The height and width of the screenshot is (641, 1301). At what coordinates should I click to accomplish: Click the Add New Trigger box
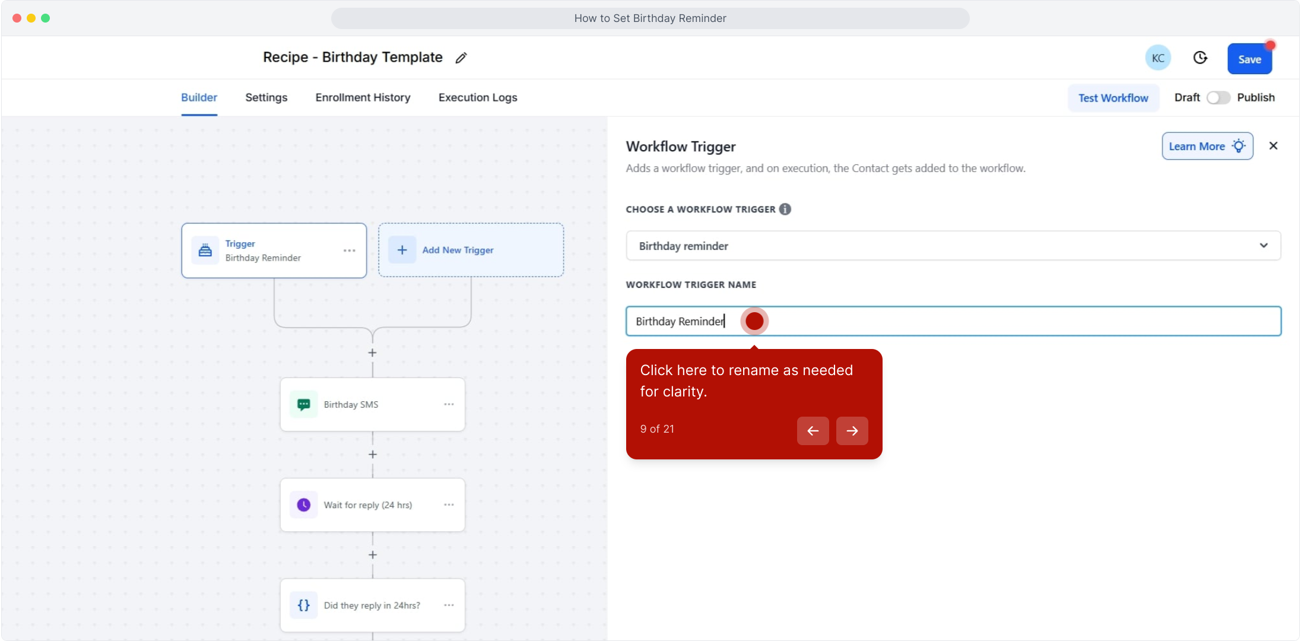pyautogui.click(x=471, y=250)
